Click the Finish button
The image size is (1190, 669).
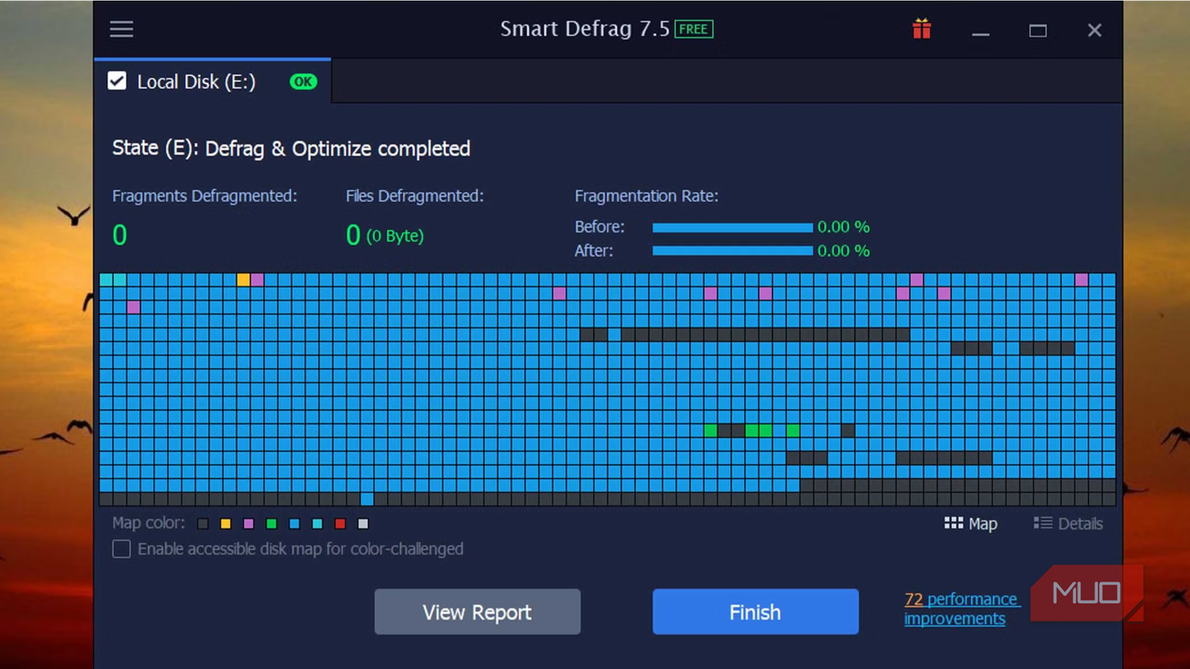pyautogui.click(x=755, y=612)
